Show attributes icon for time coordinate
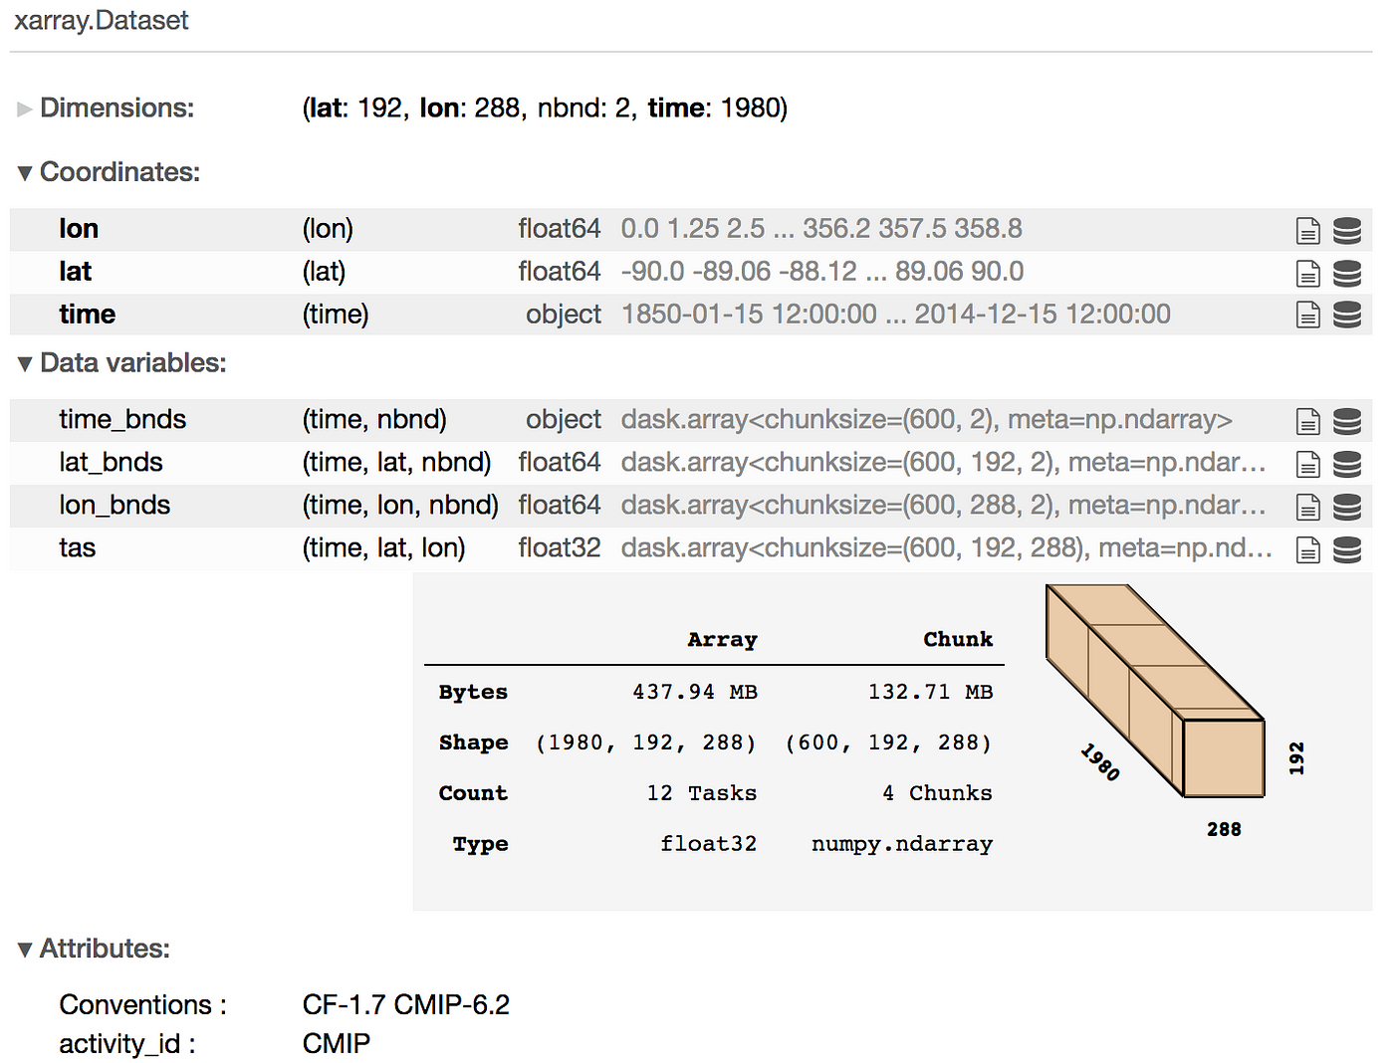Image resolution: width=1394 pixels, height=1063 pixels. [1307, 316]
